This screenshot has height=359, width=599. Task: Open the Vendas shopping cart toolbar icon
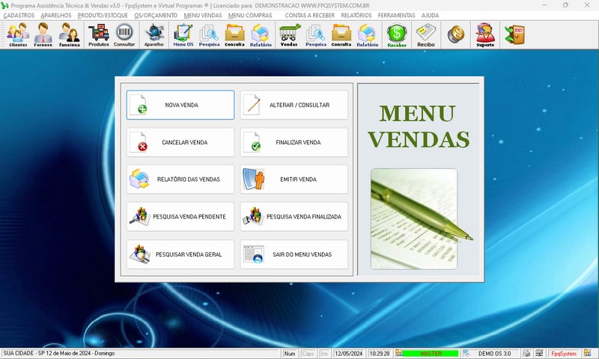[x=289, y=34]
